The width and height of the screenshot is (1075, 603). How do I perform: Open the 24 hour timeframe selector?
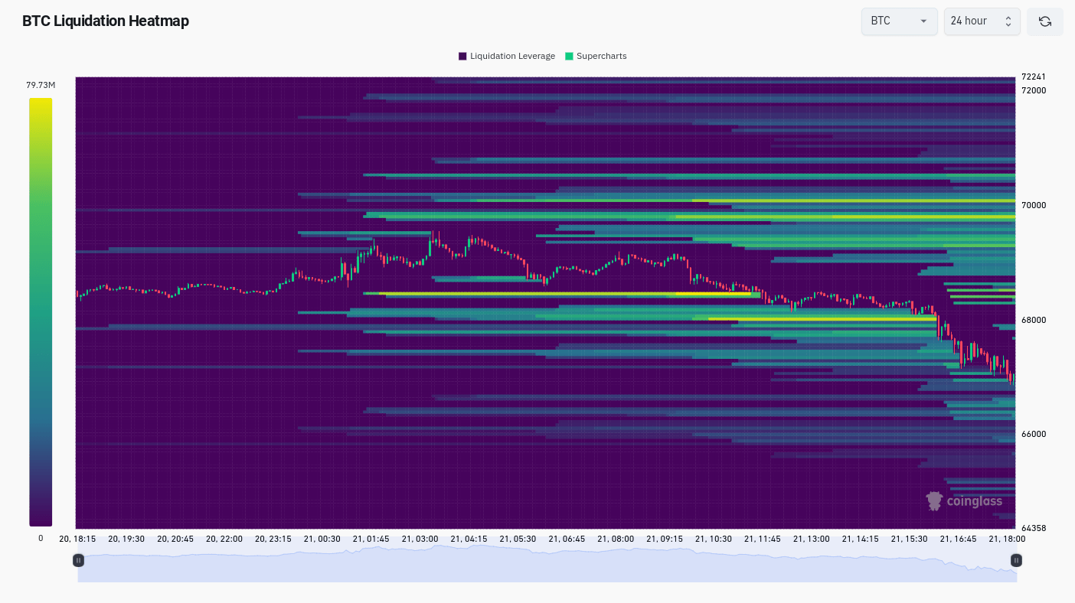982,21
